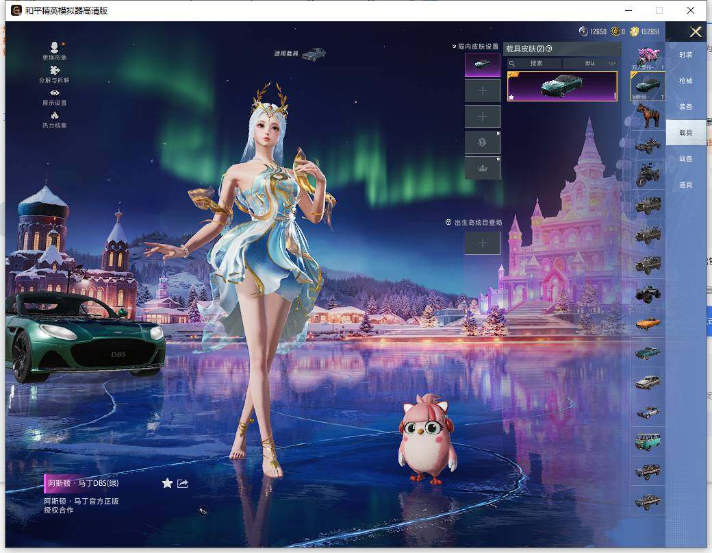
Task: Select the green Aston Martin in vehicle list
Action: (648, 86)
